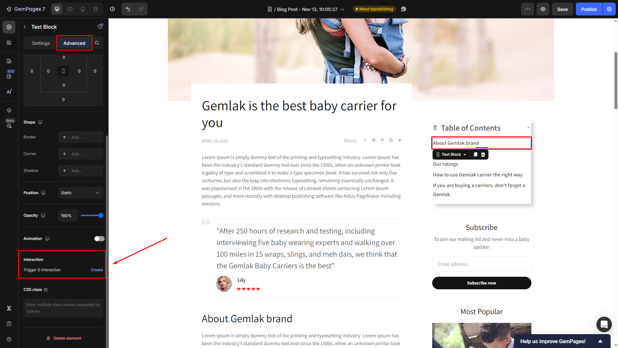This screenshot has height=348, width=618.
Task: Click Create interaction link
Action: pos(97,270)
